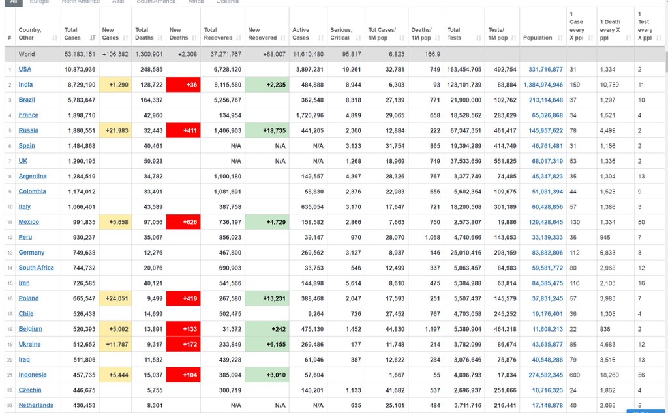This screenshot has width=668, height=413.
Task: Open the Spain country link
Action: (27, 146)
